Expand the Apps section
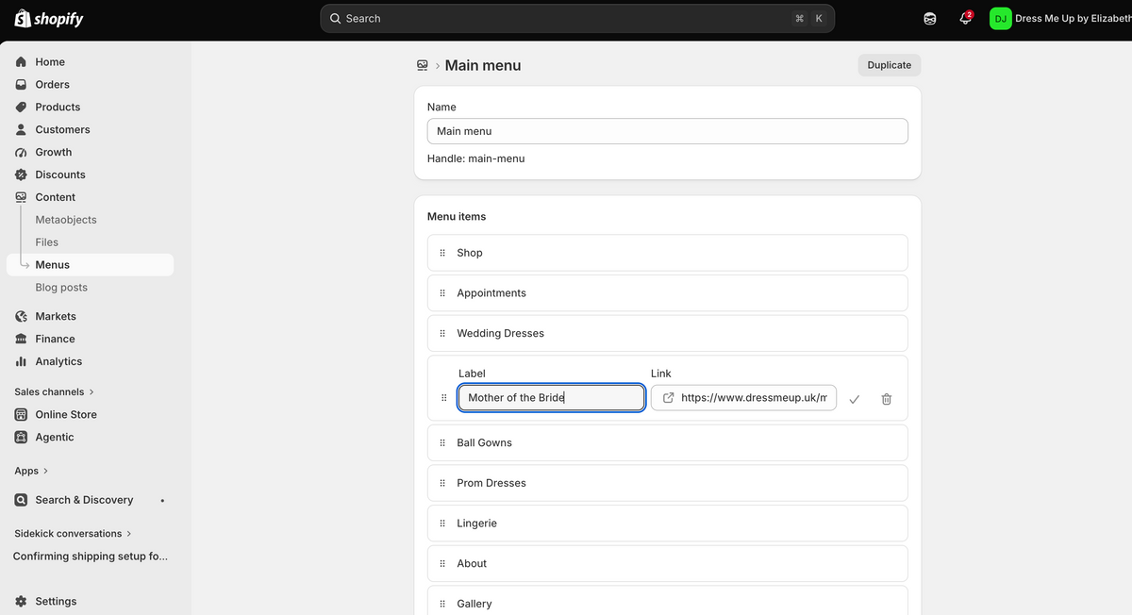 click(x=32, y=471)
